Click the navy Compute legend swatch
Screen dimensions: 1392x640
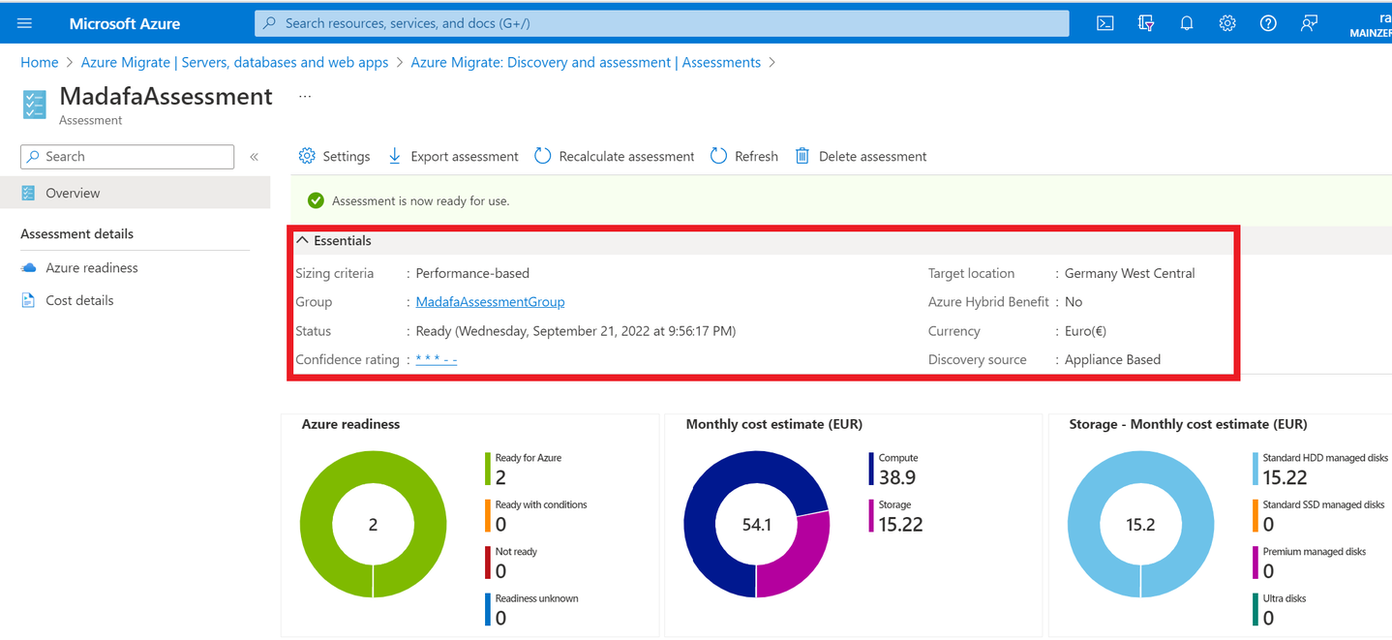click(872, 469)
